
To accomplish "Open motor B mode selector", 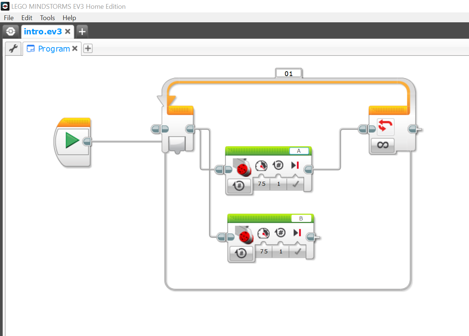I will coord(241,253).
